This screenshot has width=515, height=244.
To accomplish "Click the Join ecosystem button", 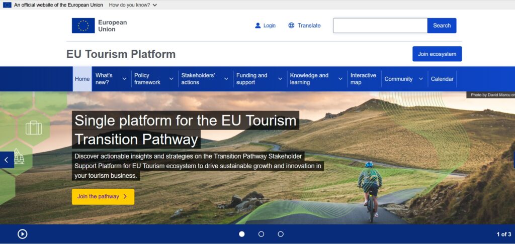I will (x=437, y=54).
